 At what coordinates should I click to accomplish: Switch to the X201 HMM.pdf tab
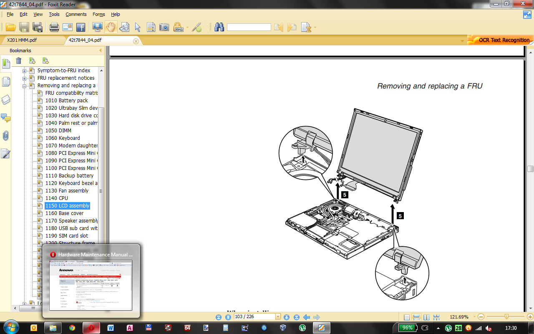[22, 40]
